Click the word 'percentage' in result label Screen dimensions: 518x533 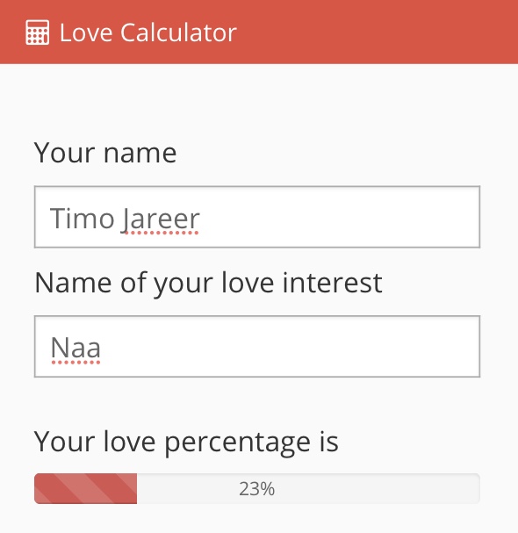tap(237, 443)
